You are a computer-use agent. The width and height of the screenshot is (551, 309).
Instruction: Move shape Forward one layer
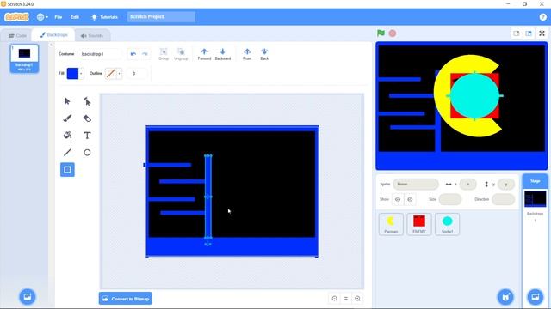point(205,54)
